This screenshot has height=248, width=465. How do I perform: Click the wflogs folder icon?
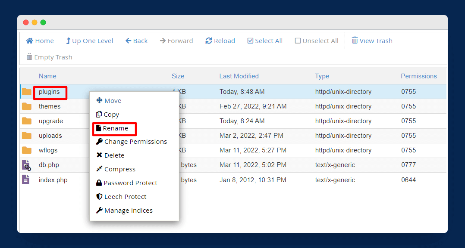click(27, 150)
